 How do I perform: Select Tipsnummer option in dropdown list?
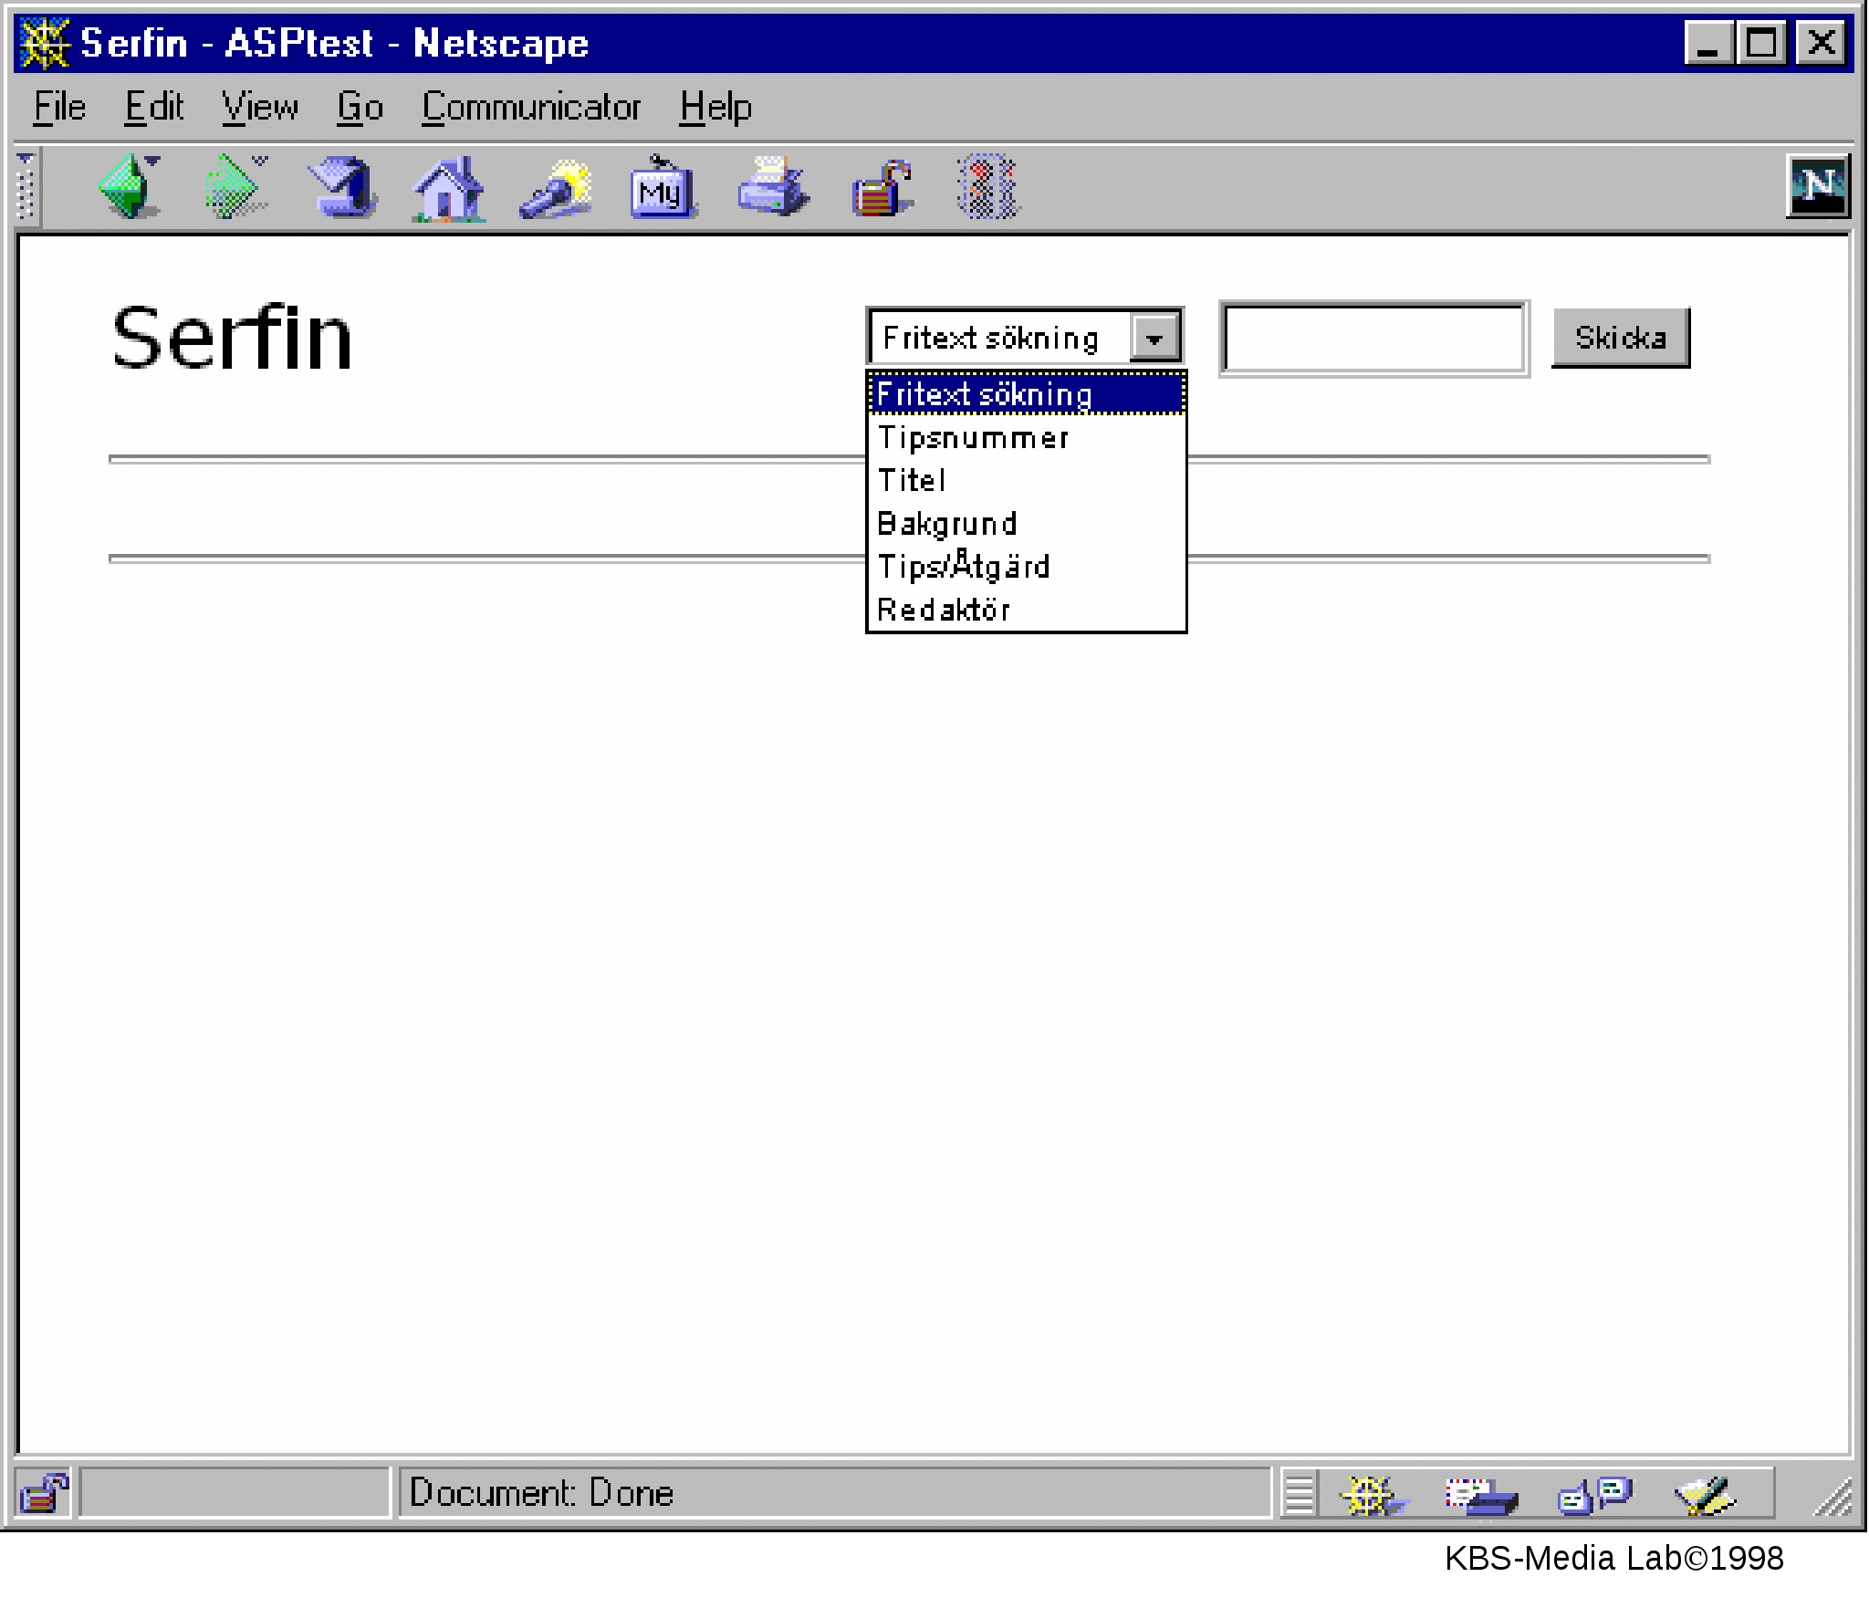[x=1026, y=438]
